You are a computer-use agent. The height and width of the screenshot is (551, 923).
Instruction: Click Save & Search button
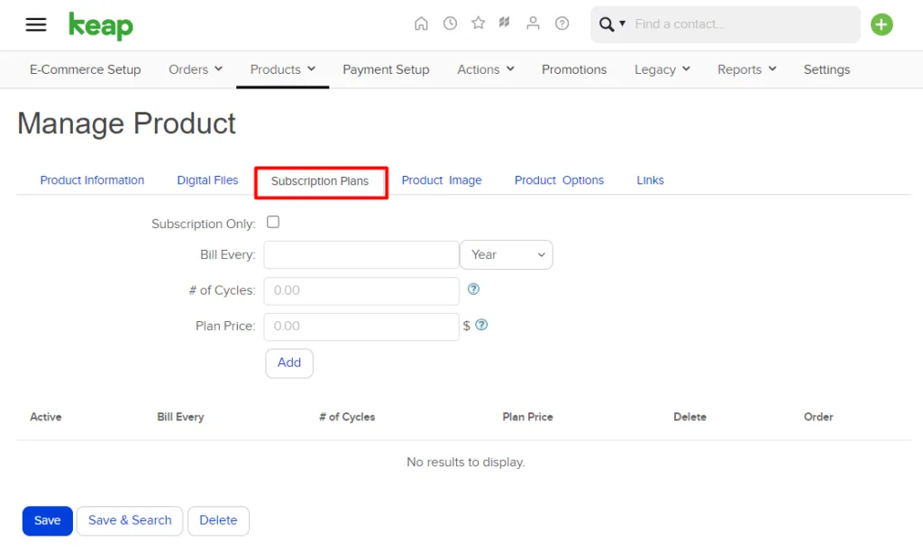tap(130, 520)
